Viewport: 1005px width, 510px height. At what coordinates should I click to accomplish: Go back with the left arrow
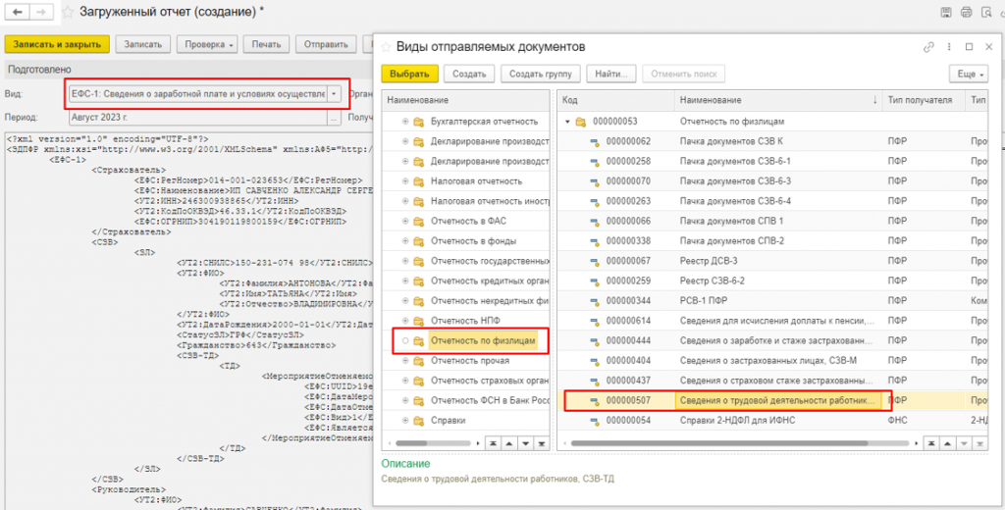[x=18, y=12]
